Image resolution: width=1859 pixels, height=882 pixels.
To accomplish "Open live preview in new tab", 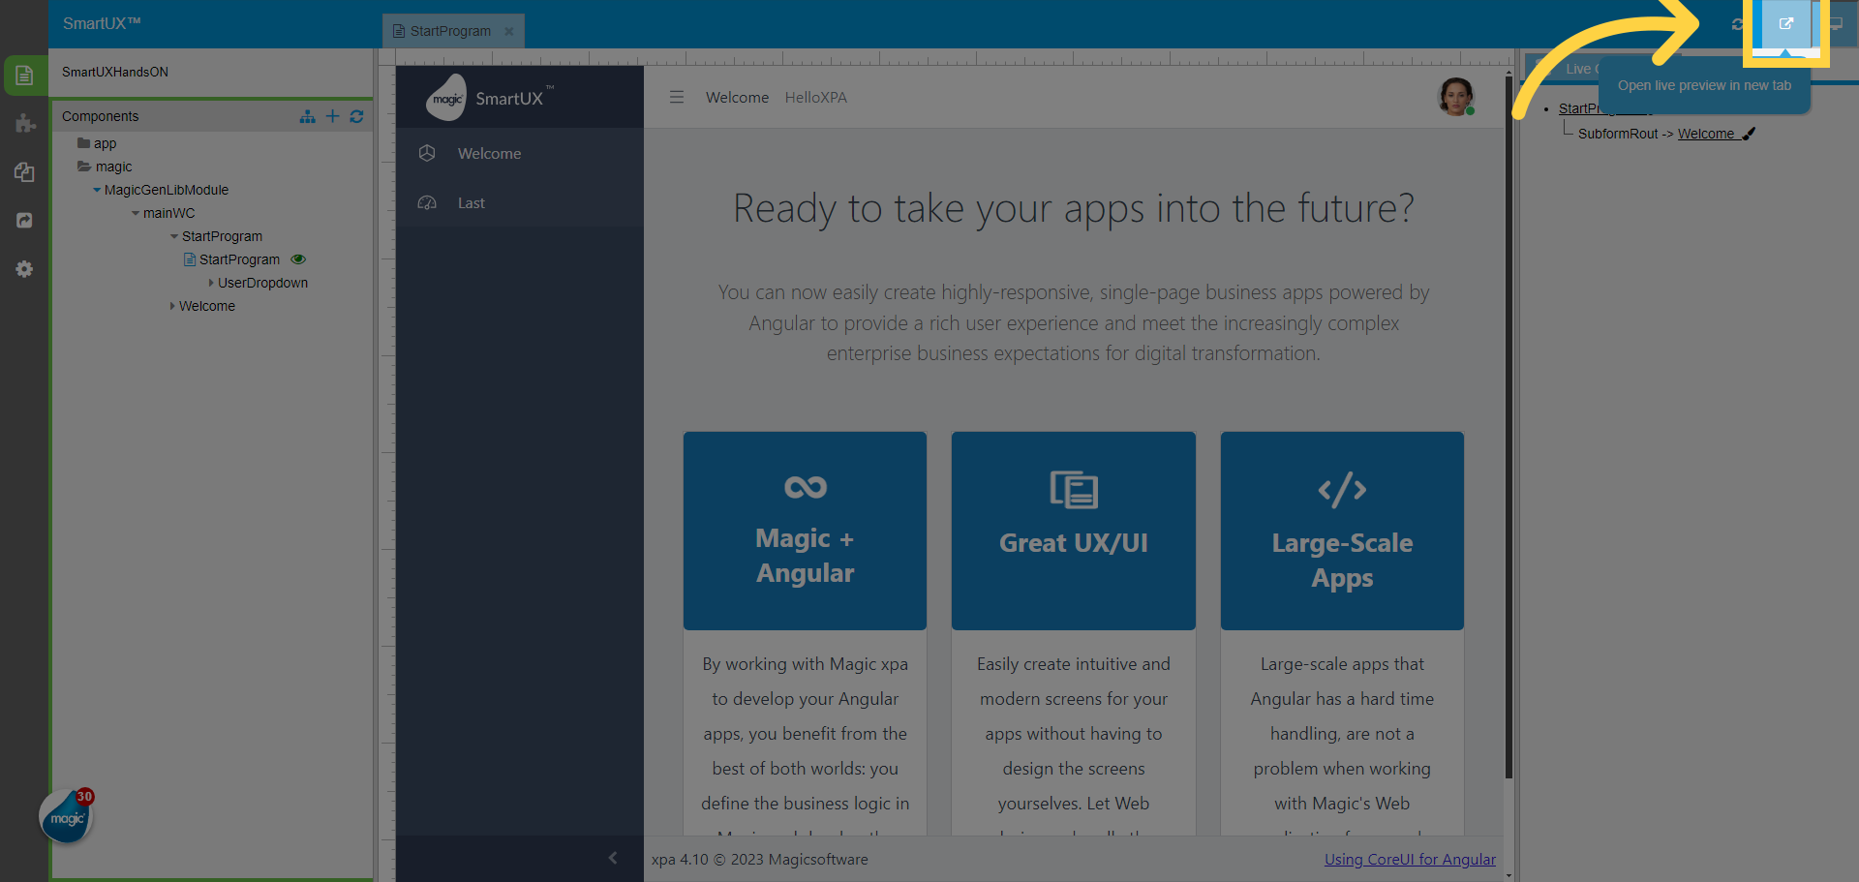I will pyautogui.click(x=1785, y=24).
